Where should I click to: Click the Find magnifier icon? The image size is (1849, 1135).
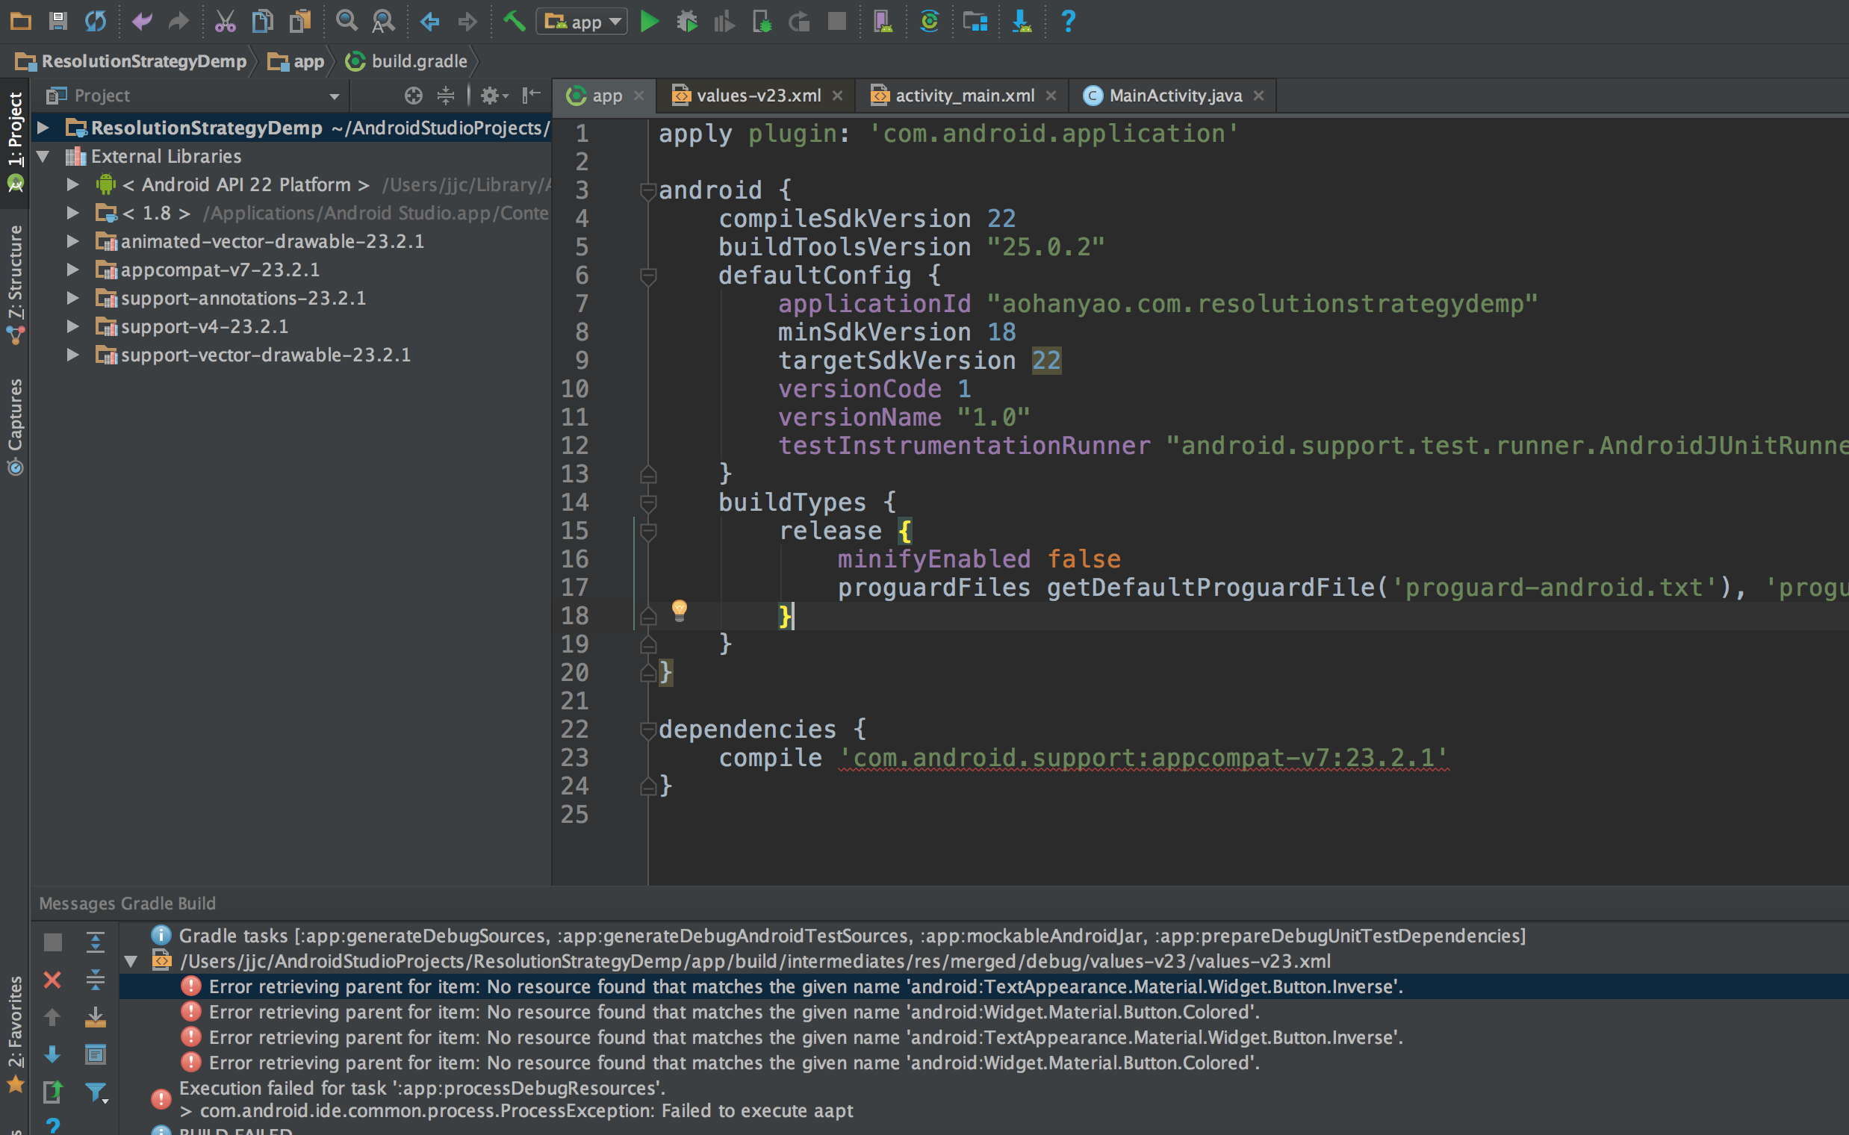click(x=346, y=21)
